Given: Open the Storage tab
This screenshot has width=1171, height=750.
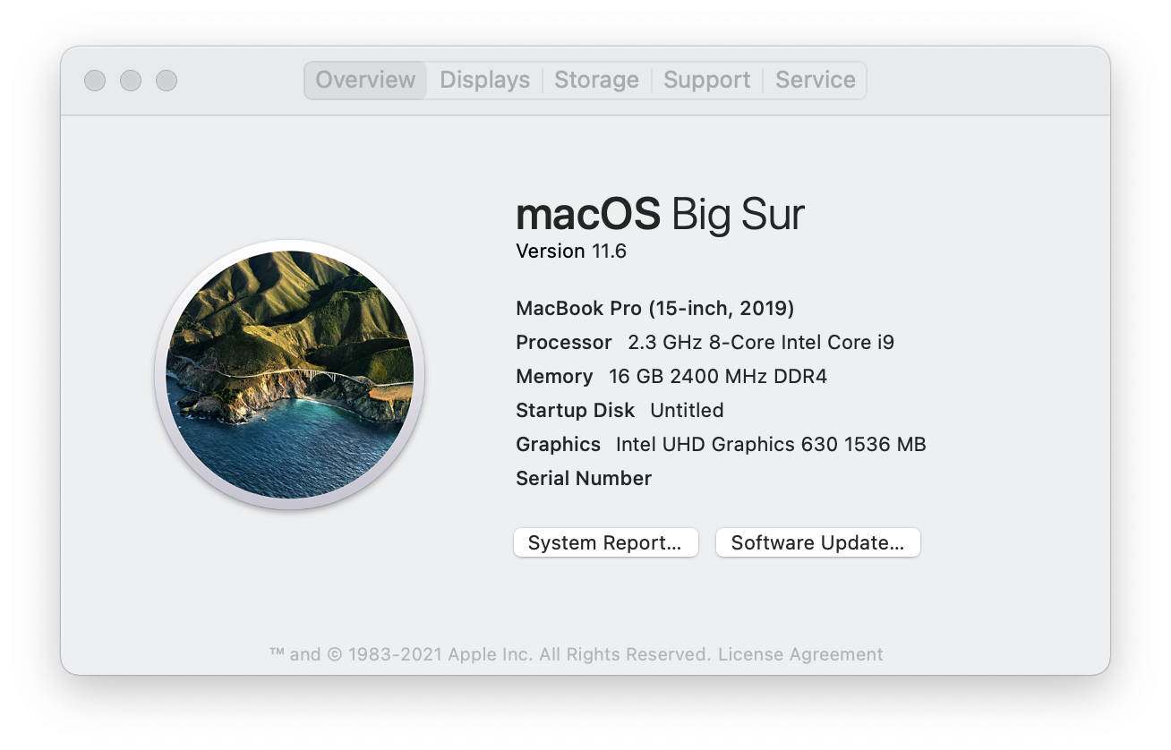Looking at the screenshot, I should click(596, 80).
